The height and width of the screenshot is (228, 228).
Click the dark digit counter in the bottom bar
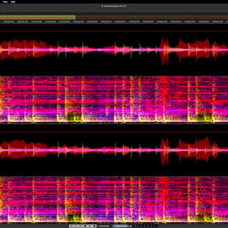pos(147,226)
